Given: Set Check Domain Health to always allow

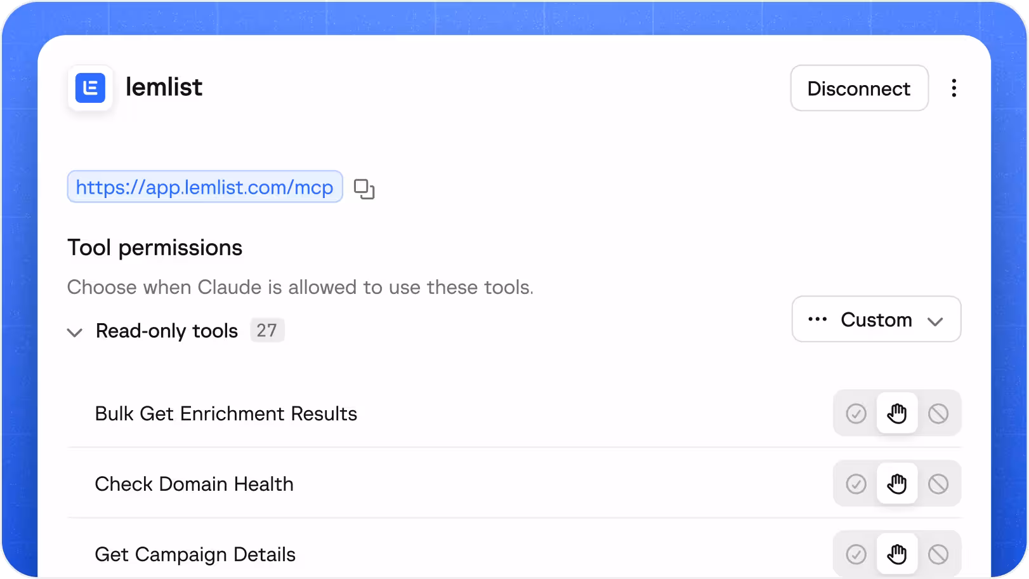Looking at the screenshot, I should tap(856, 484).
